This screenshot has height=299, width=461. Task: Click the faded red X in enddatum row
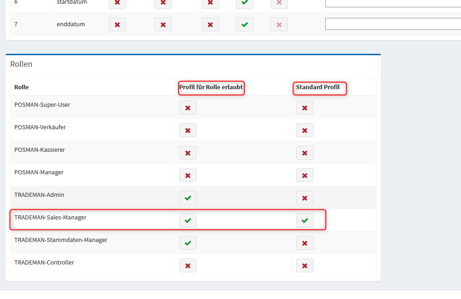279,24
